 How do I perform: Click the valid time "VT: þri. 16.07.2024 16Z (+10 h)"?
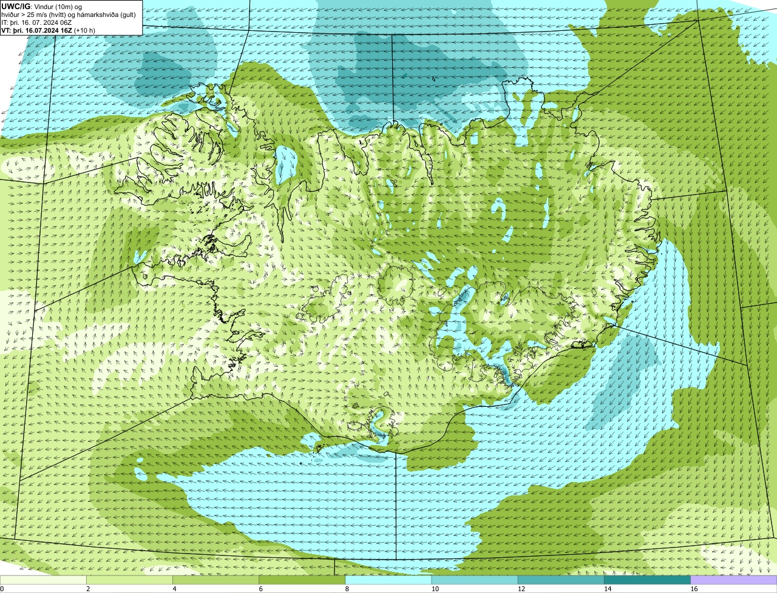[x=48, y=30]
